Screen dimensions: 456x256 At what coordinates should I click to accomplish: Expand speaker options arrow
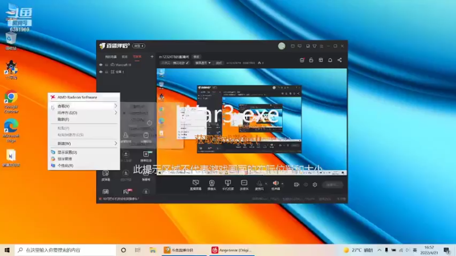pos(282,183)
